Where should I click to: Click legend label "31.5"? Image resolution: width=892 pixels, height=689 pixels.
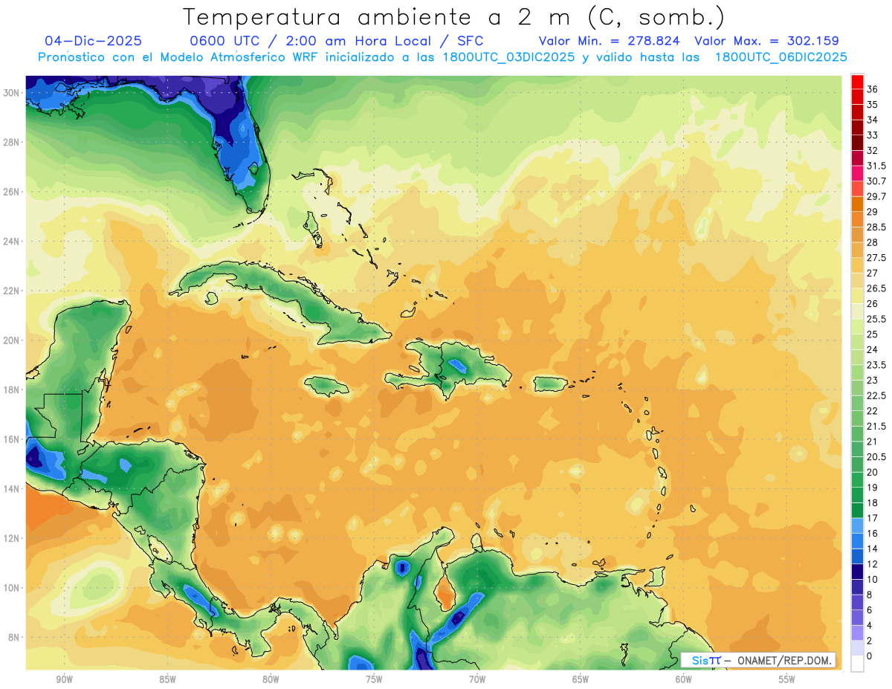[876, 166]
